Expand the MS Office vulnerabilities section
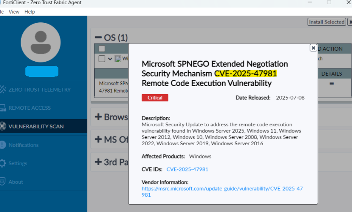 click(x=98, y=139)
